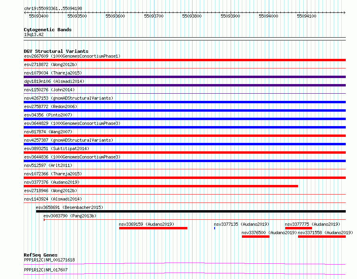
Task: Open PPP1R12C|NM_017607 gene label
Action: coord(46,270)
